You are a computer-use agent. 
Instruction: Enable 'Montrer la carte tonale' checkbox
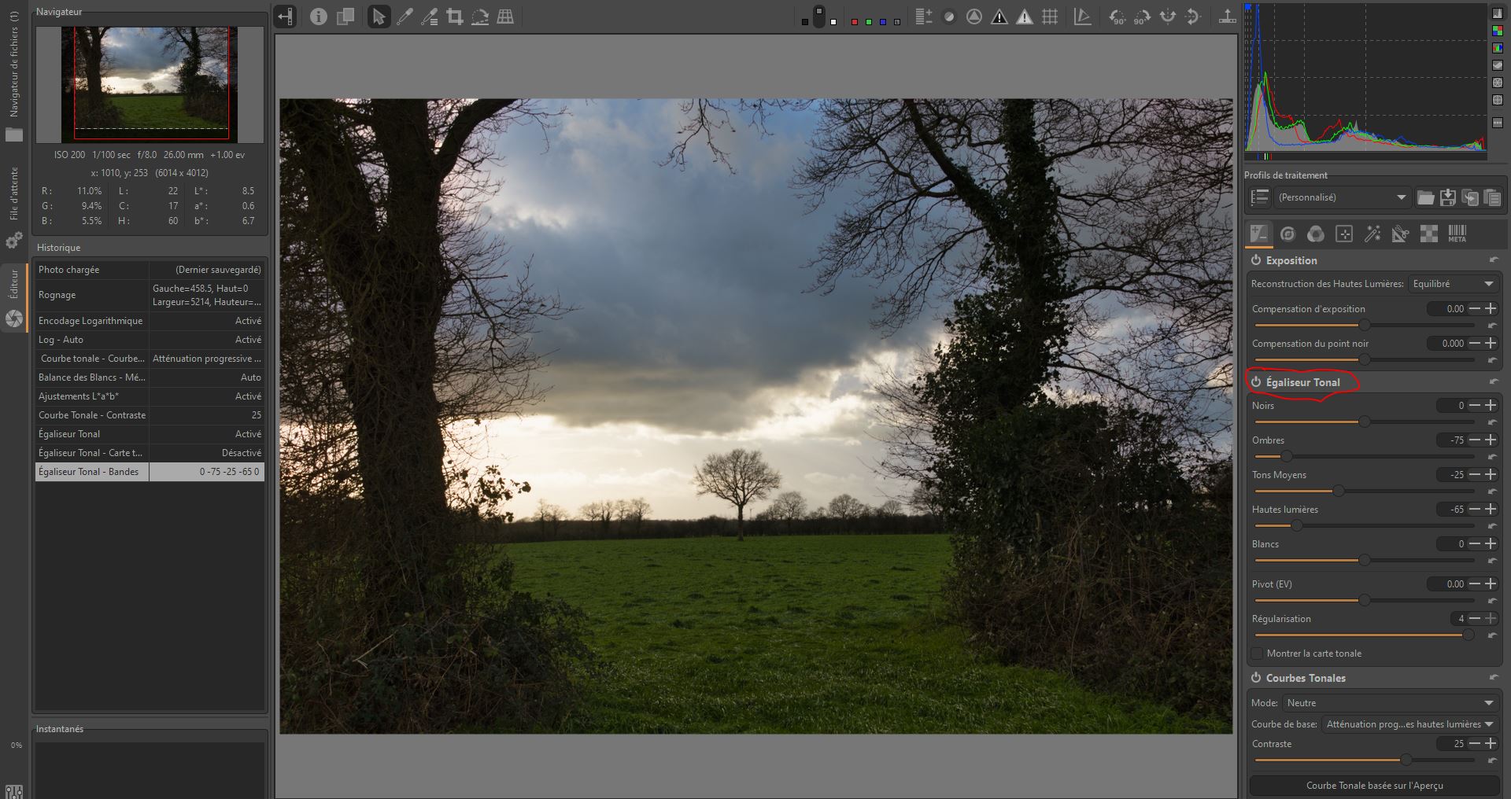point(1258,654)
